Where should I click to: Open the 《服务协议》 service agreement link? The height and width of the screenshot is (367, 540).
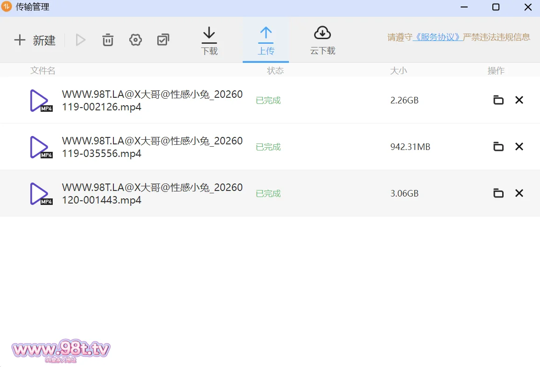click(437, 37)
